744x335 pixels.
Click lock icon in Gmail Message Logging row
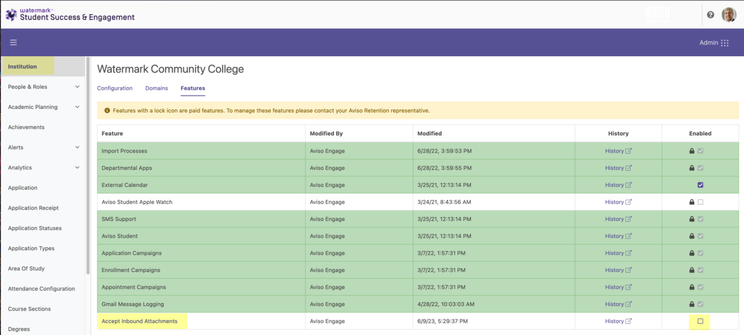click(692, 304)
